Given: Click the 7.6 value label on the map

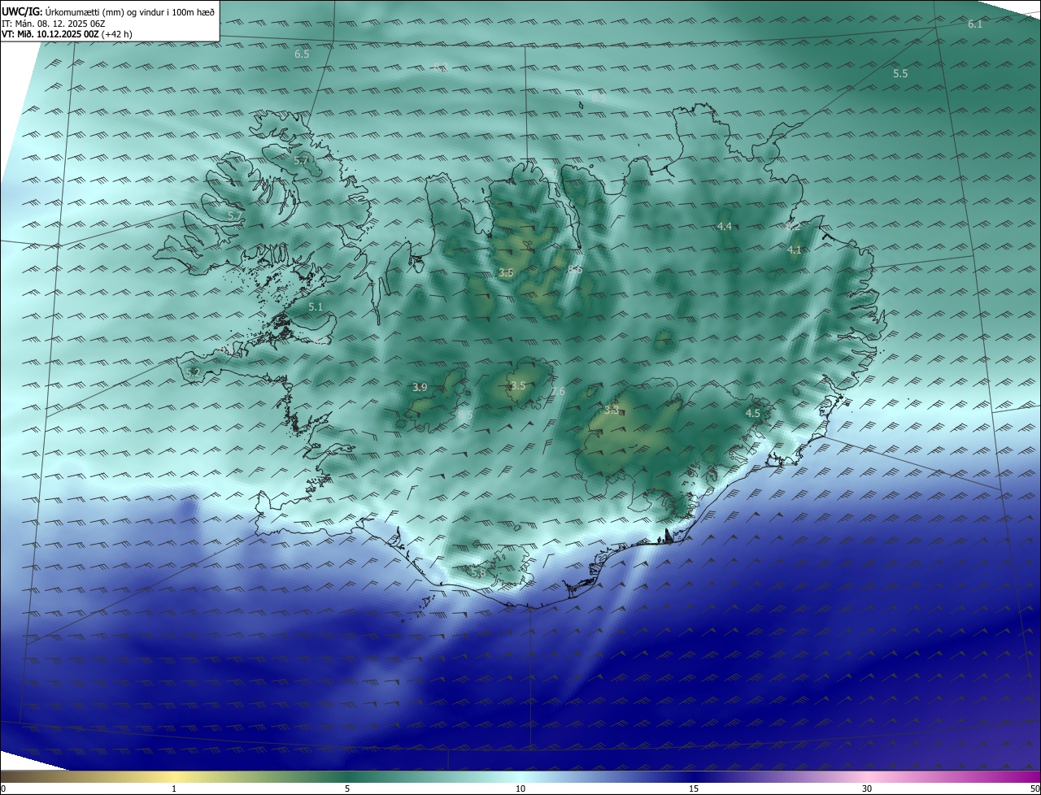Looking at the screenshot, I should [558, 392].
